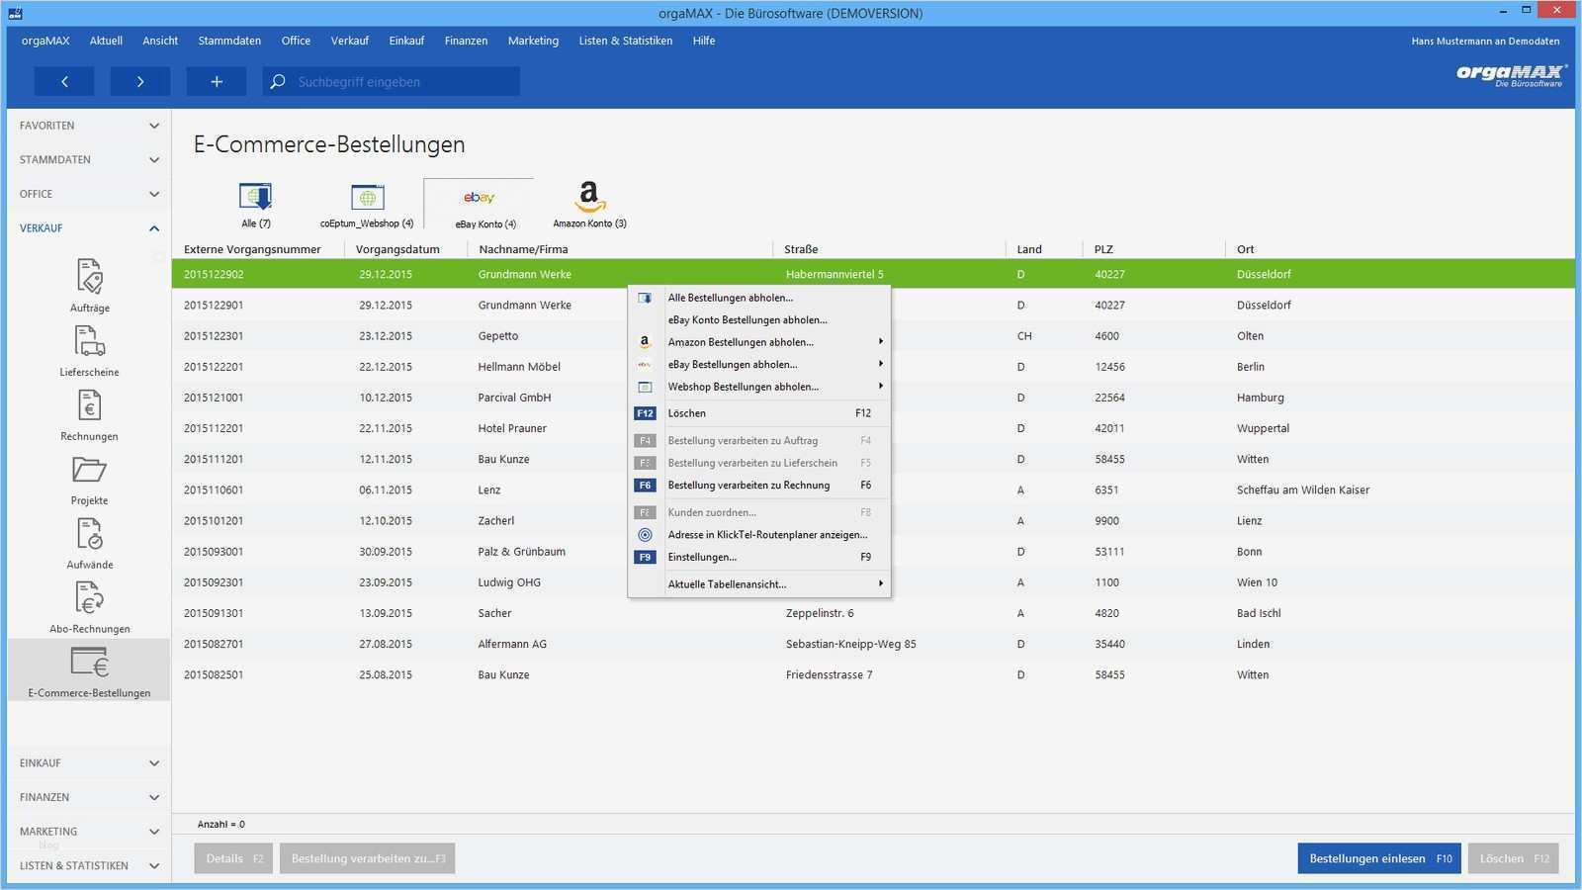This screenshot has width=1582, height=890.
Task: Select order row 2015122301 Gepetto
Action: pos(873,336)
